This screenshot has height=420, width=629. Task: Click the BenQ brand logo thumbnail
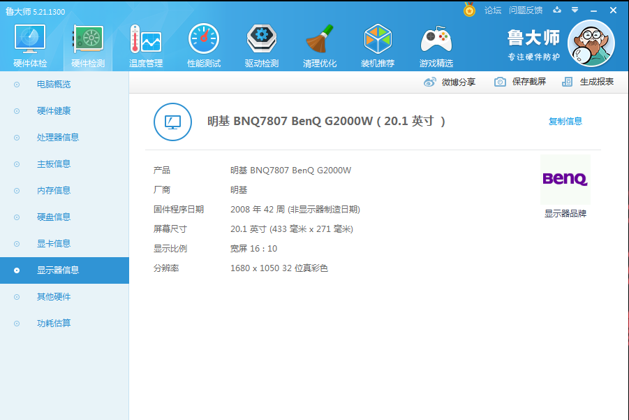point(565,181)
